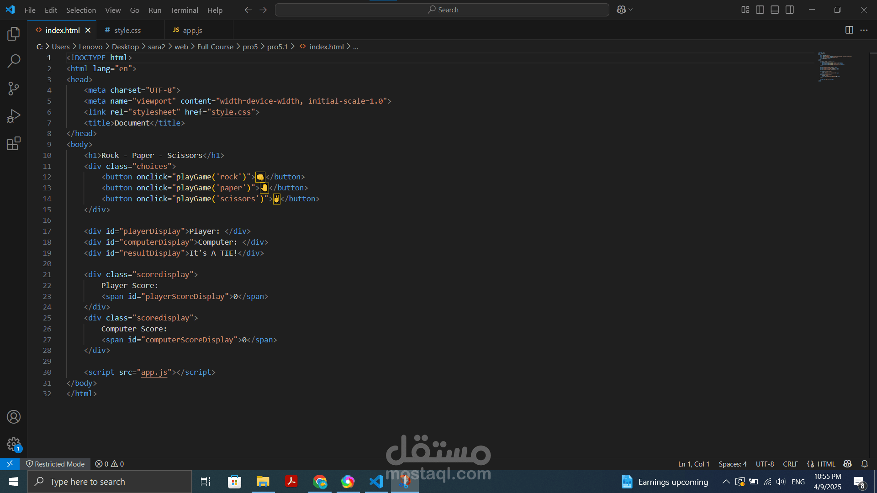Close the index.html tab
Image resolution: width=877 pixels, height=493 pixels.
click(88, 30)
